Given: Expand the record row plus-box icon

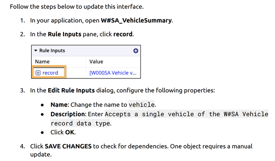Looking at the screenshot, I should click(x=38, y=73).
